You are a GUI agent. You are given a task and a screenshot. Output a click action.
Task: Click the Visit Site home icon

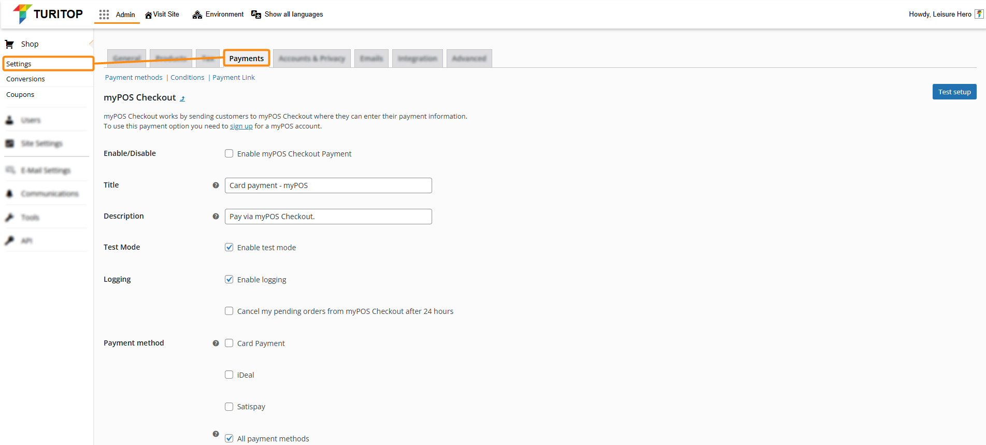tap(148, 15)
